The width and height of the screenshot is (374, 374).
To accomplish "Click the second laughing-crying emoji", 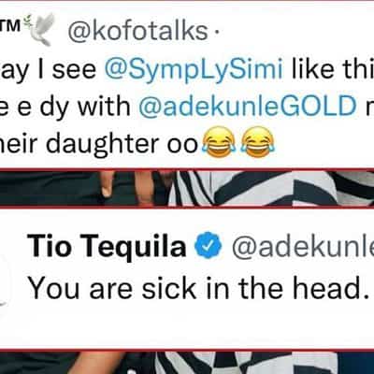I will click(258, 142).
